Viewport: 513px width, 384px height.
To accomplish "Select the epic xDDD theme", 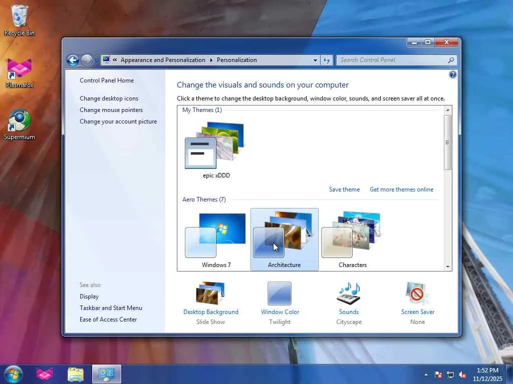I will [x=216, y=150].
